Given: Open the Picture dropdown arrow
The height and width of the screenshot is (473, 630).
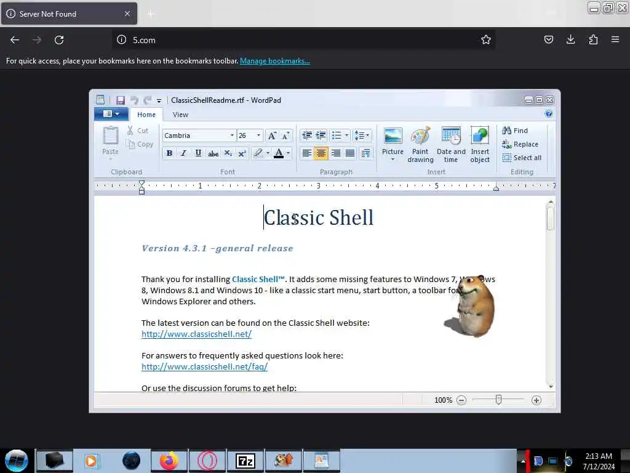Looking at the screenshot, I should pyautogui.click(x=393, y=160).
